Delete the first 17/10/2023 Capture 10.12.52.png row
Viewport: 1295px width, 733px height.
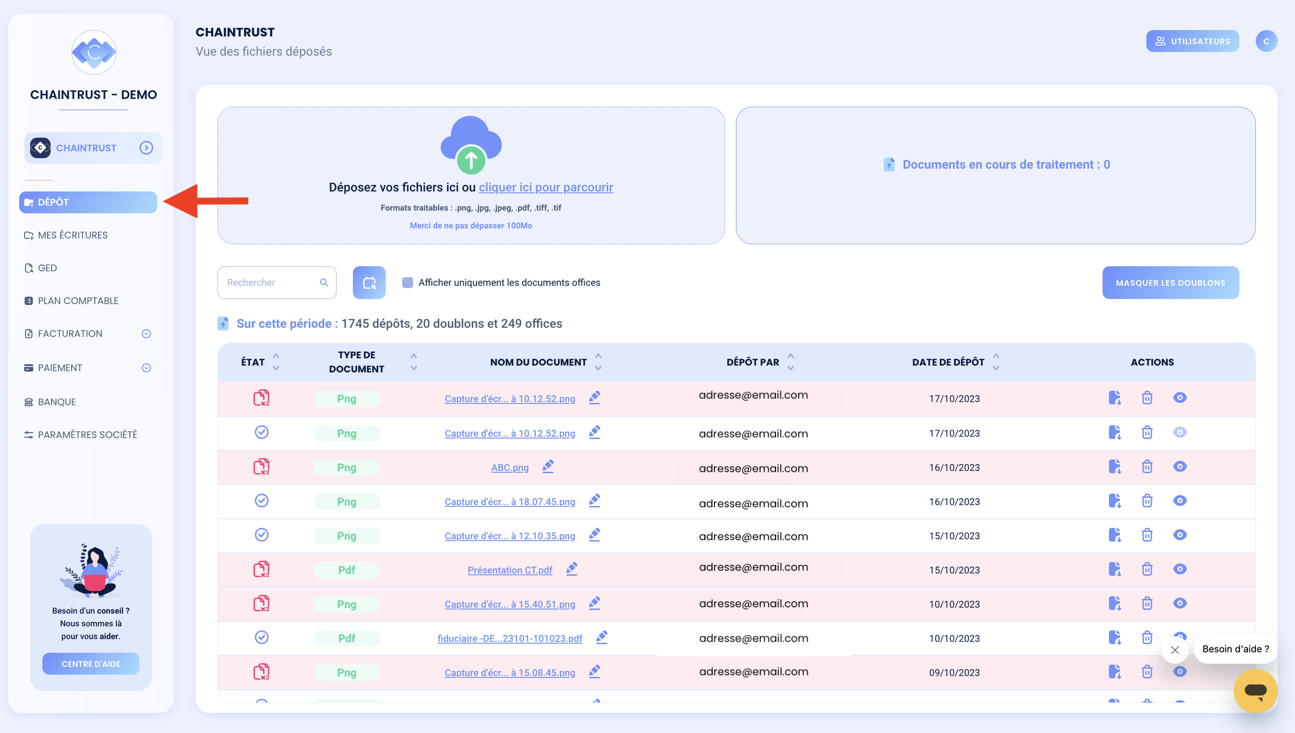[1147, 397]
